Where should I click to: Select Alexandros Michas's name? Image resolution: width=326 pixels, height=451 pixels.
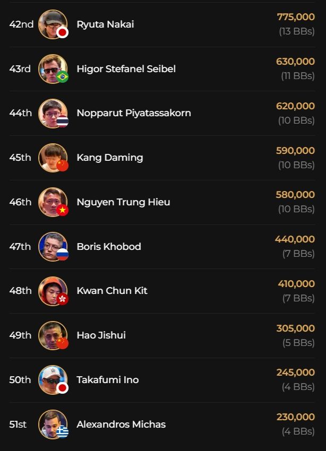[x=121, y=424]
